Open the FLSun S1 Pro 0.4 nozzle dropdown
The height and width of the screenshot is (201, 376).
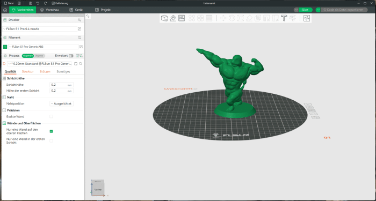coord(40,29)
